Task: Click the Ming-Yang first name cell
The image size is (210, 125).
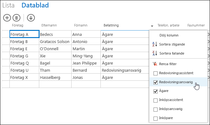Action: (86, 56)
